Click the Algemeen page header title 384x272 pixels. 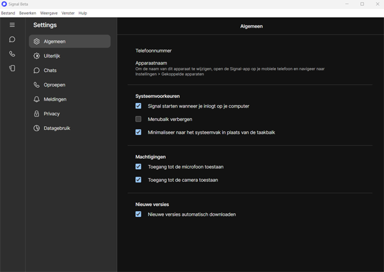click(x=252, y=26)
